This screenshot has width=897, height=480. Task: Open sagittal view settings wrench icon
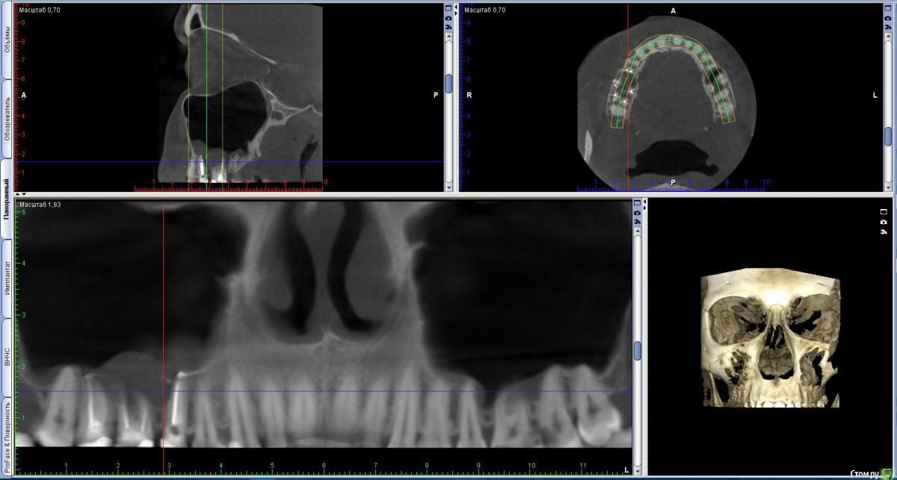(449, 25)
